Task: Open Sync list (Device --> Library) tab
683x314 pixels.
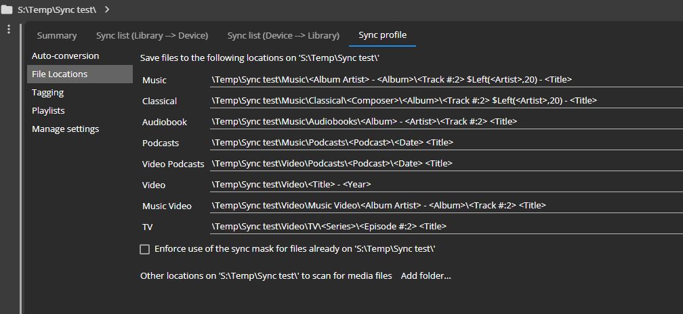Action: coord(283,35)
